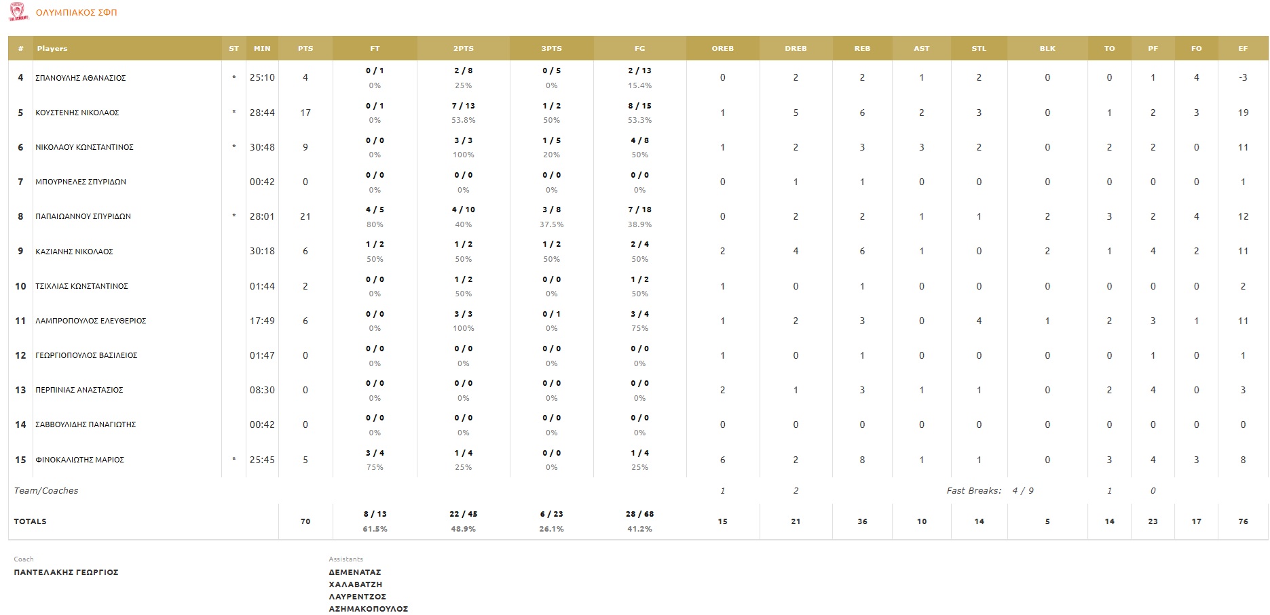Open player ΚΟΥΣΤΕΝΗΣ ΝΙΚΟΛΑΟΣ
1270x615 pixels.
[77, 113]
